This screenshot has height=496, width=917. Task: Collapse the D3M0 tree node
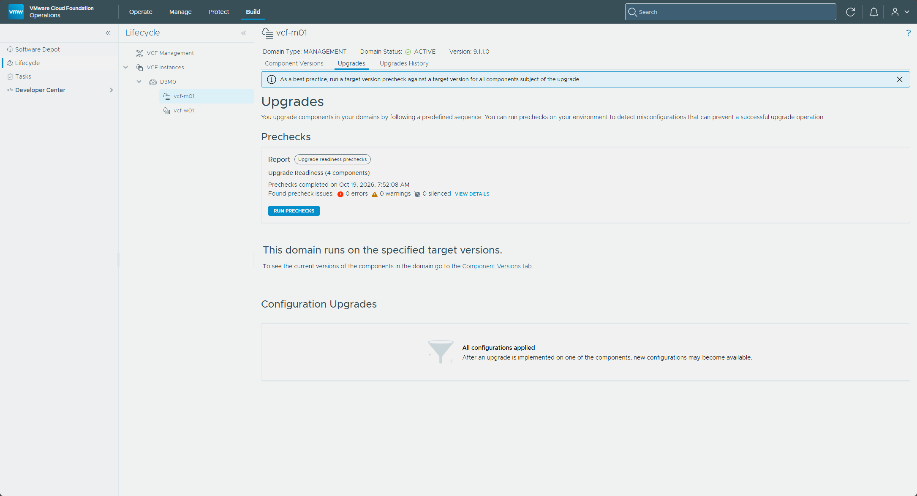click(x=139, y=82)
